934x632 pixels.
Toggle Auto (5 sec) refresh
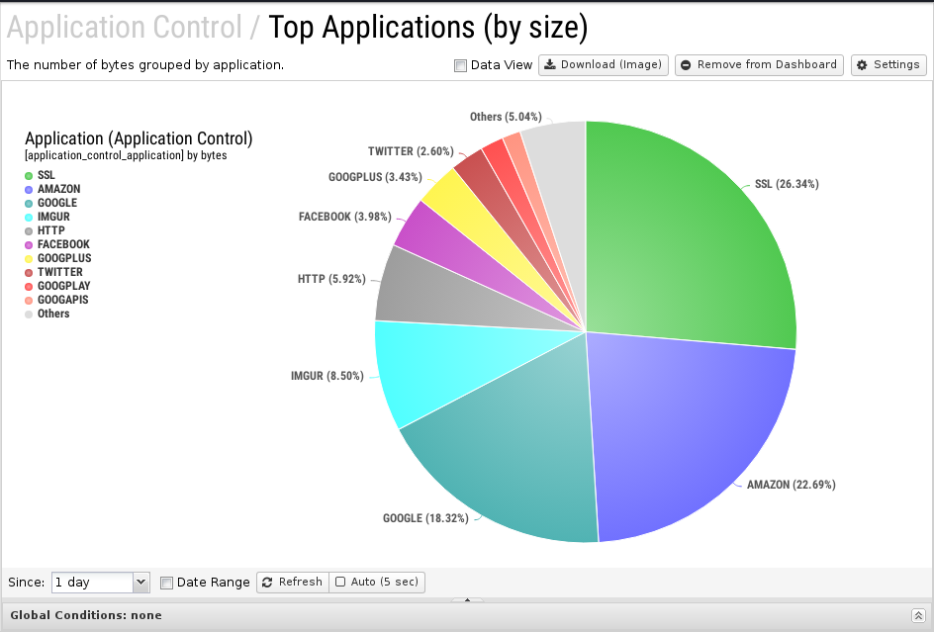click(x=376, y=582)
